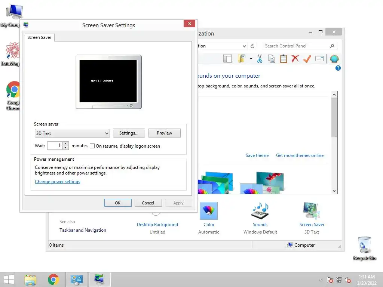Open Help with the blue question mark
383x287 pixels.
click(x=338, y=68)
